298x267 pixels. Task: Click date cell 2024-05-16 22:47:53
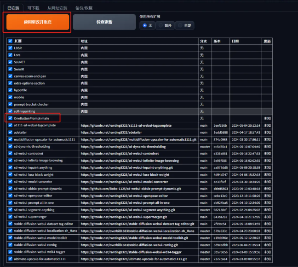point(246,154)
